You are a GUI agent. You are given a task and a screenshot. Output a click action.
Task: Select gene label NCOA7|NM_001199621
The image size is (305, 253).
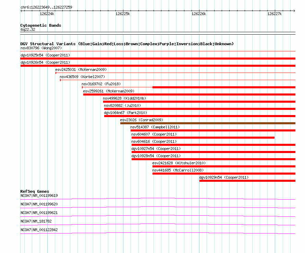[x=39, y=213]
